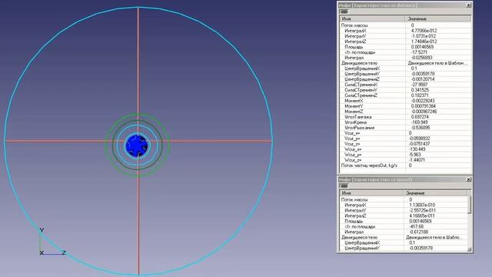Click the toolbar icon in the upper Info panel
This screenshot has width=492, height=277.
[x=344, y=12]
